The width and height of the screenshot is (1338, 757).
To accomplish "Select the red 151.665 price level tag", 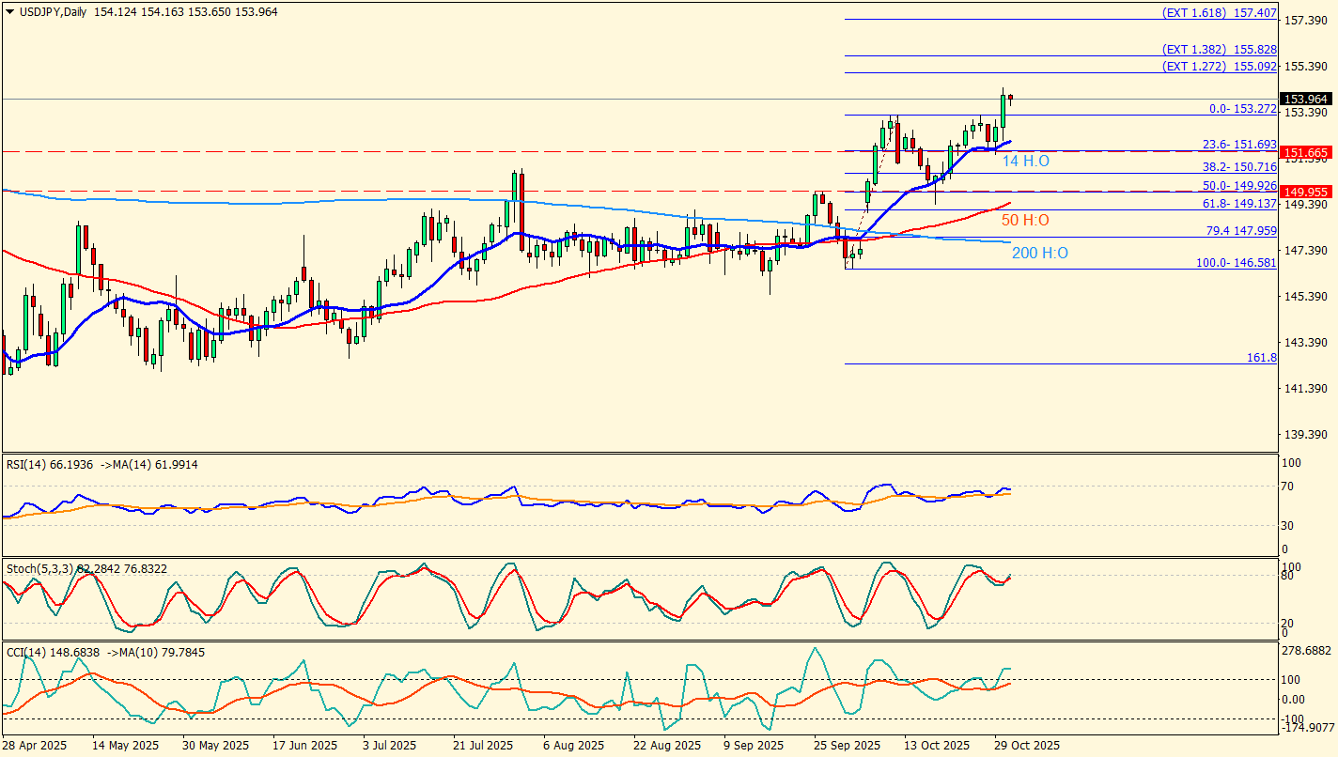I will [x=1305, y=152].
